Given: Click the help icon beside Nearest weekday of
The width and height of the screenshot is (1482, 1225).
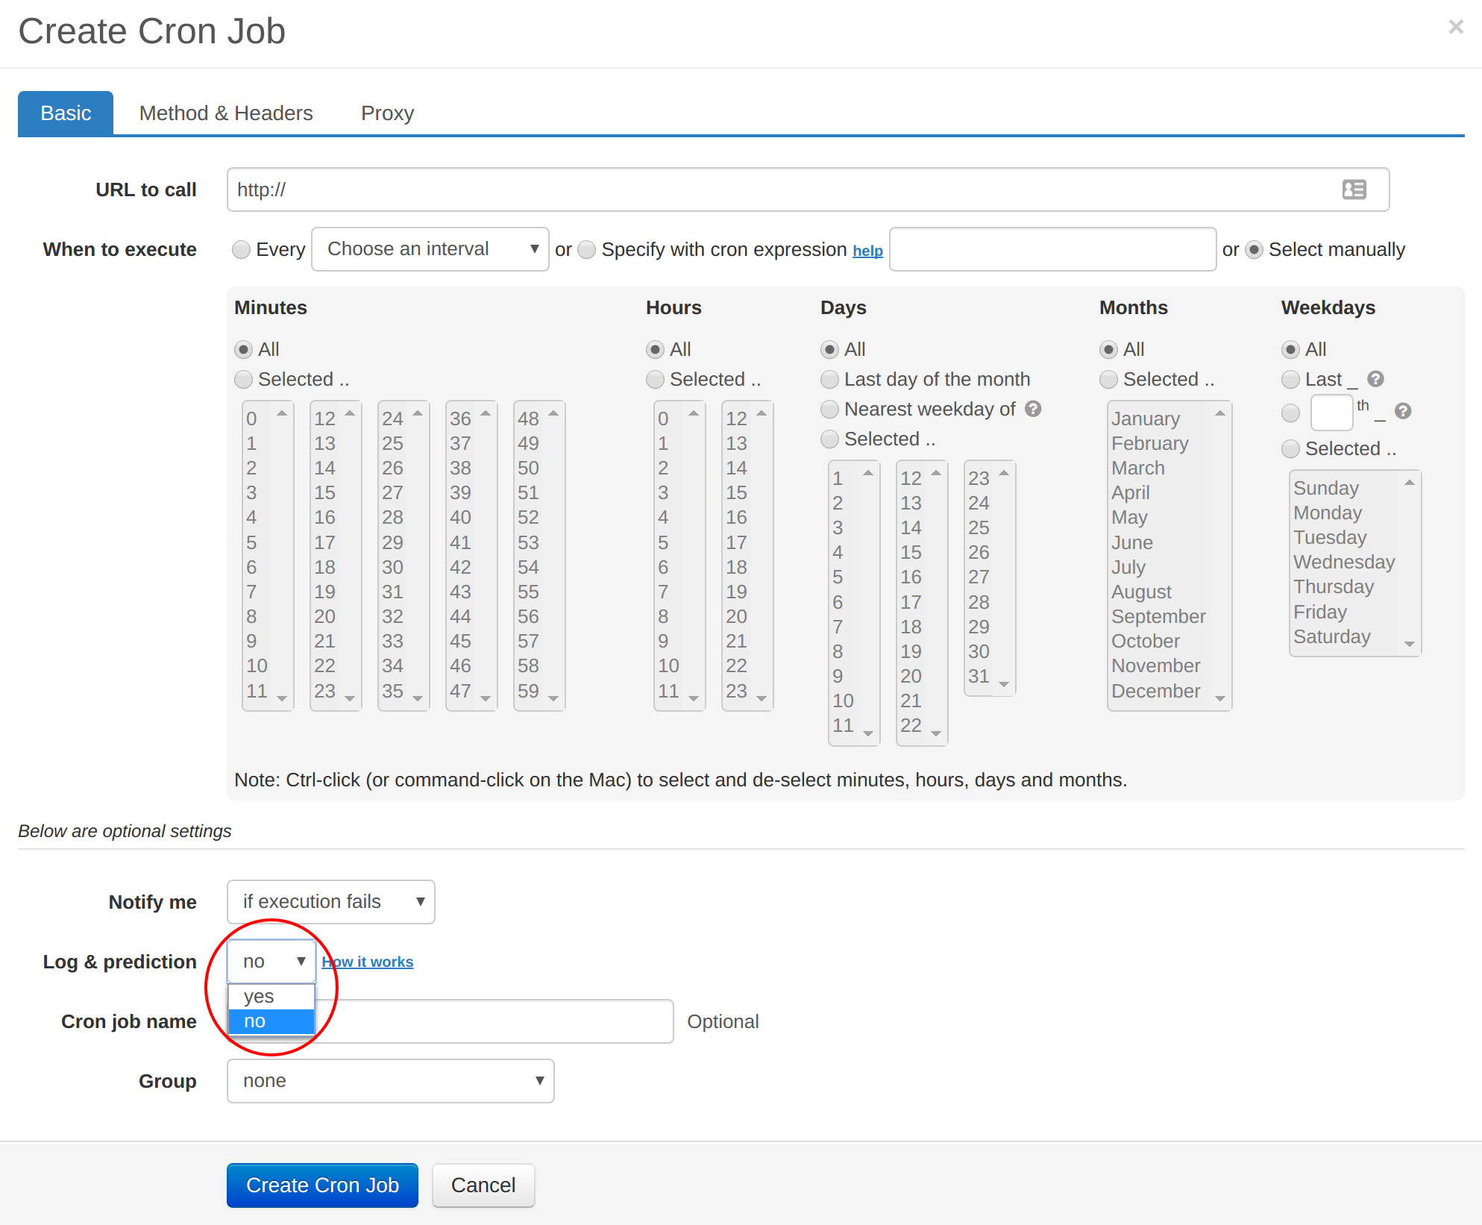Looking at the screenshot, I should [1033, 409].
